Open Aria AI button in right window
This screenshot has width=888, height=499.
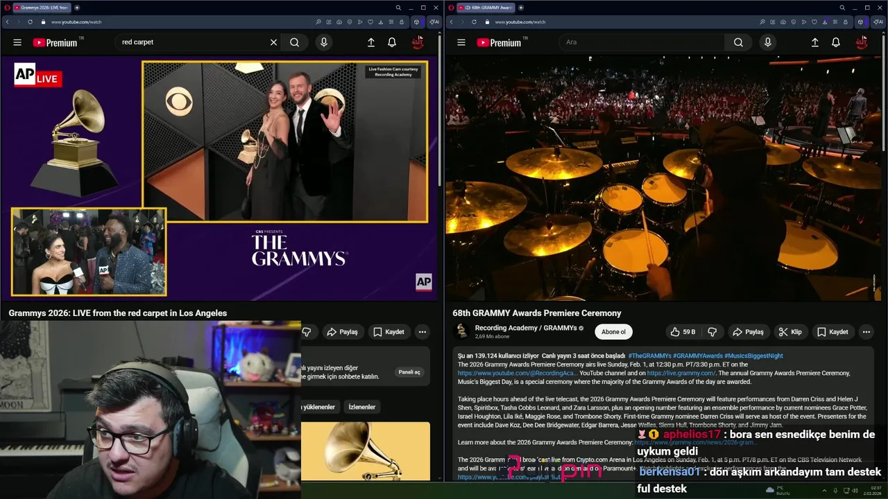[x=878, y=21]
